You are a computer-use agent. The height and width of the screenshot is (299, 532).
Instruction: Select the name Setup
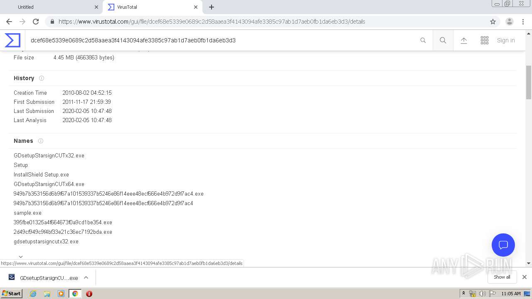21,165
